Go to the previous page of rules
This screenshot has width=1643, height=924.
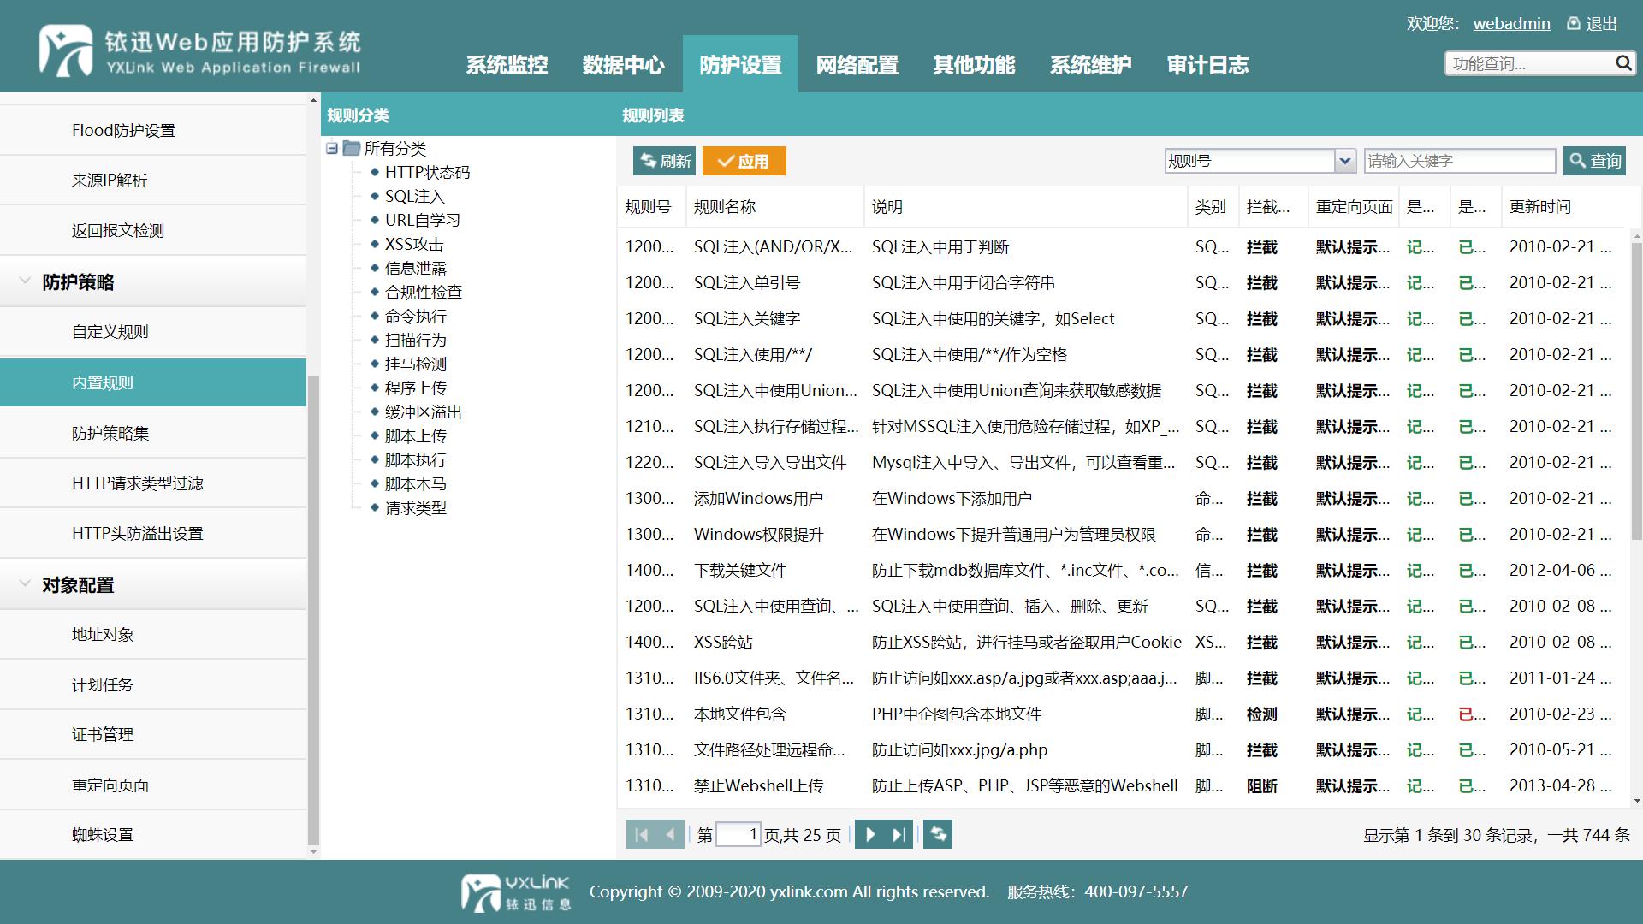670,834
